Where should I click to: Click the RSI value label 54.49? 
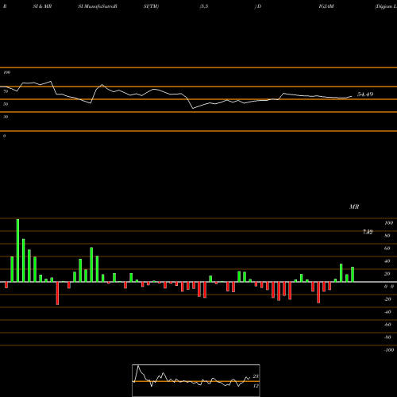[x=365, y=94]
